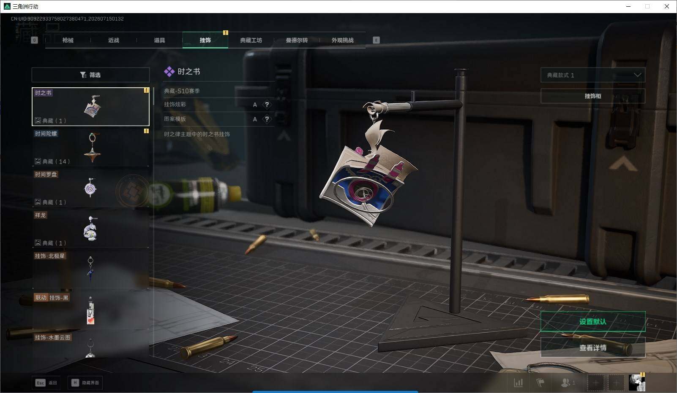677x393 pixels.
Task: Click the first empty squad plus slot
Action: pyautogui.click(x=596, y=383)
